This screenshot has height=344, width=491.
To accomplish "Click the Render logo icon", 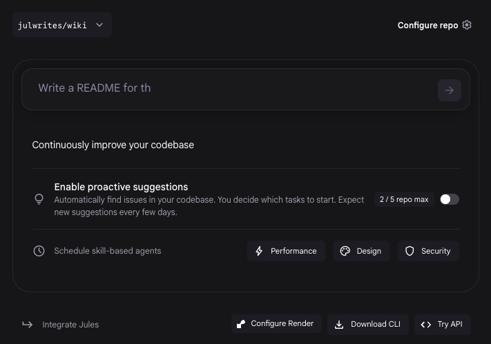I will point(241,324).
